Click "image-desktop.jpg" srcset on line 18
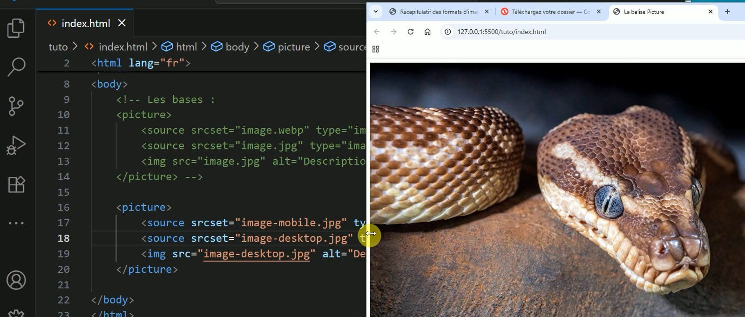The image size is (745, 317). coord(294,238)
